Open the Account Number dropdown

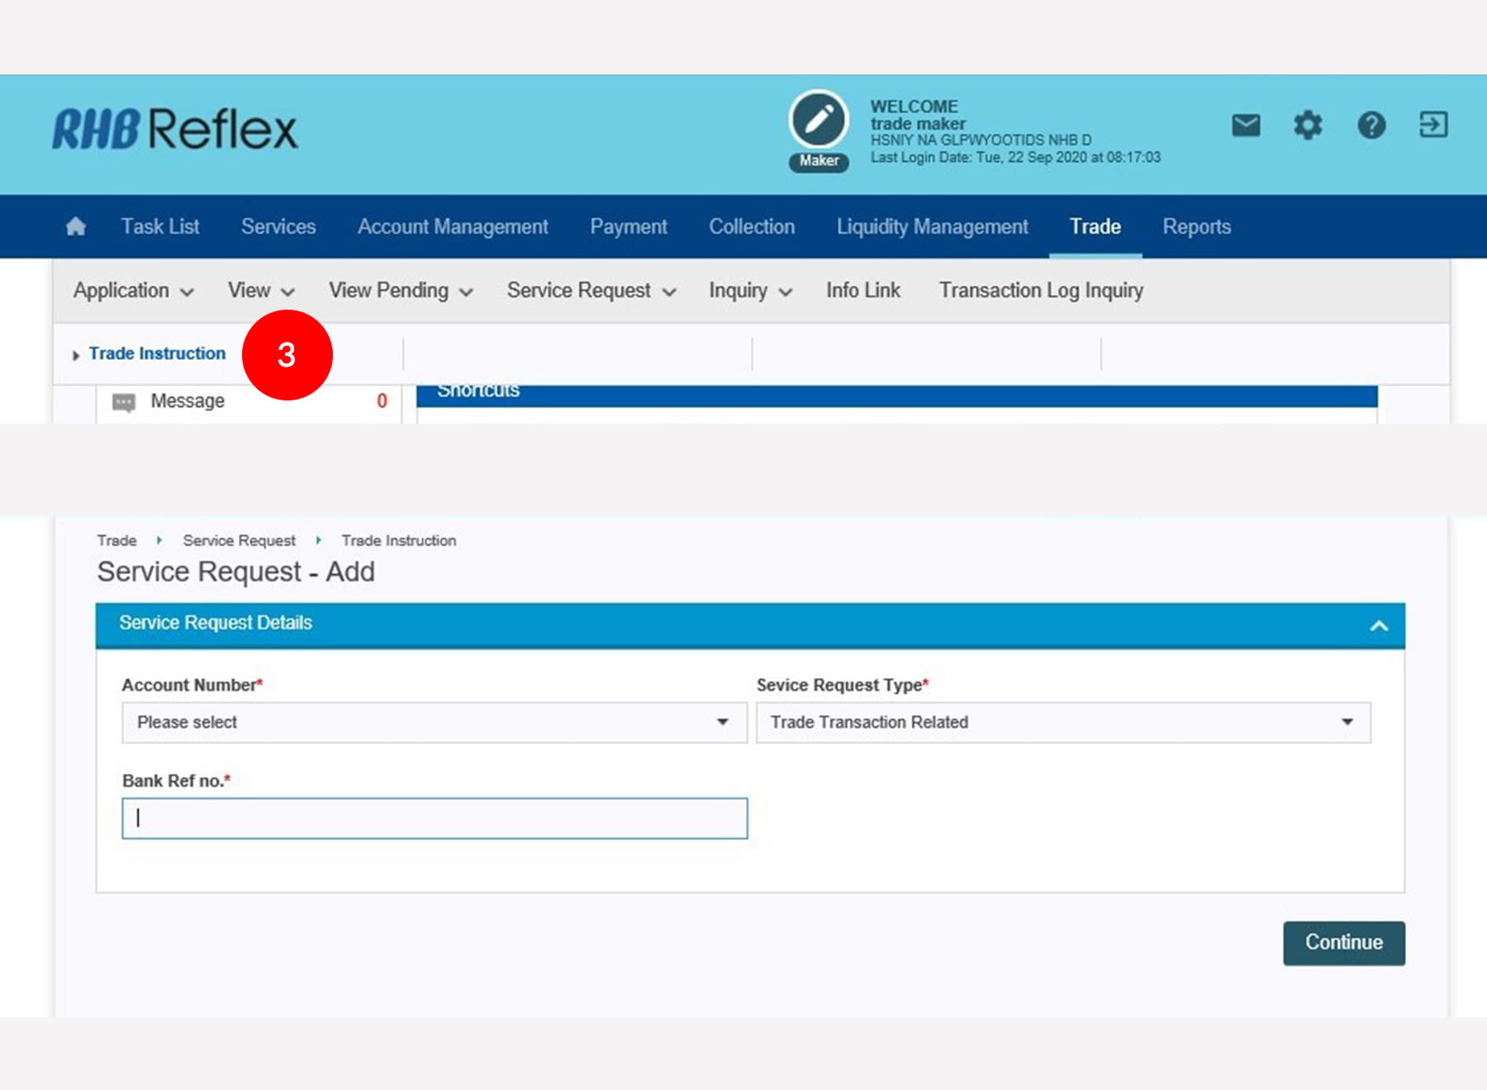point(435,723)
